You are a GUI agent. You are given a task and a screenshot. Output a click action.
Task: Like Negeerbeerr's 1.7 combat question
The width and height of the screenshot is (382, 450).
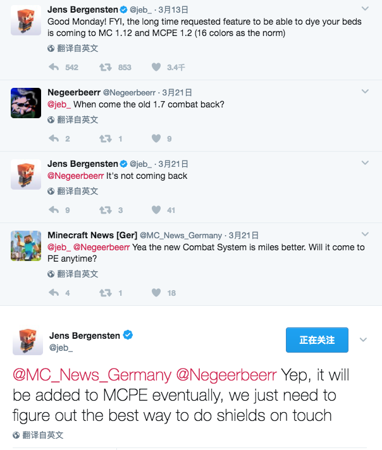[156, 138]
